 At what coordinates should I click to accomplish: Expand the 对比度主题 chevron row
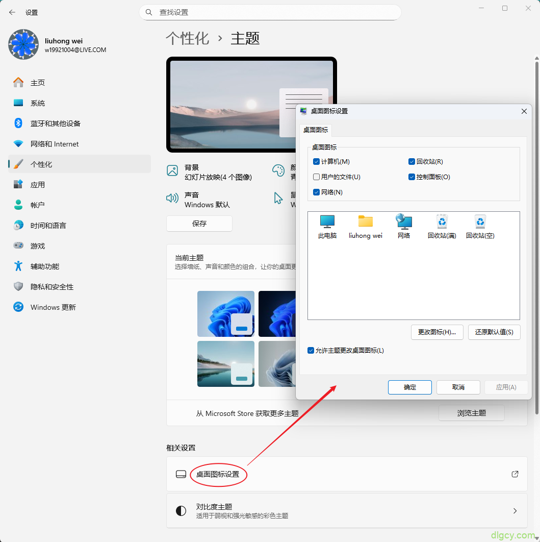[x=515, y=511]
